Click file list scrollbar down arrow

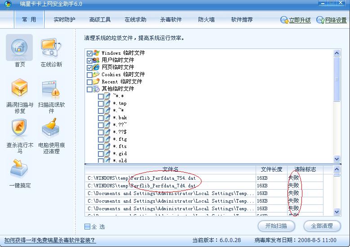(337, 159)
